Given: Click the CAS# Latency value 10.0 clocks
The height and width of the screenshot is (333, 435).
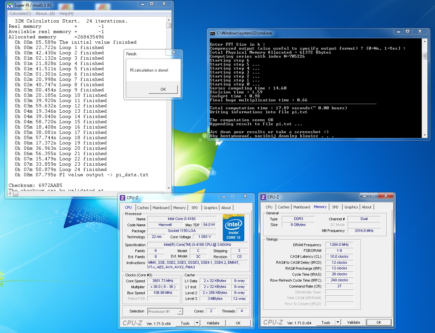Looking at the screenshot, I should [x=339, y=256].
